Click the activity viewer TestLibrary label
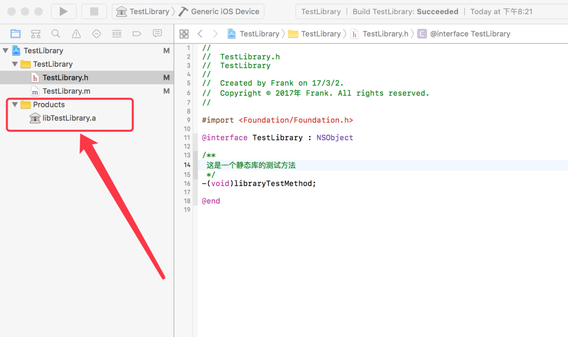 tap(321, 11)
